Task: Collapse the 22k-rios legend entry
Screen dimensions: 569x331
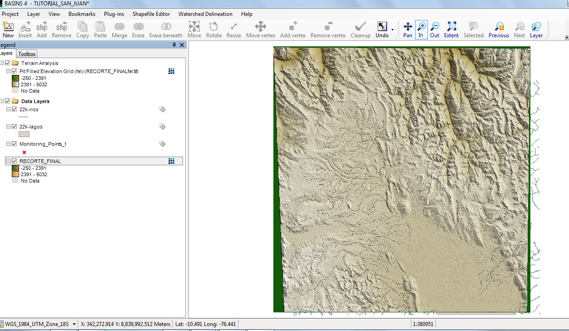Action: [9, 109]
